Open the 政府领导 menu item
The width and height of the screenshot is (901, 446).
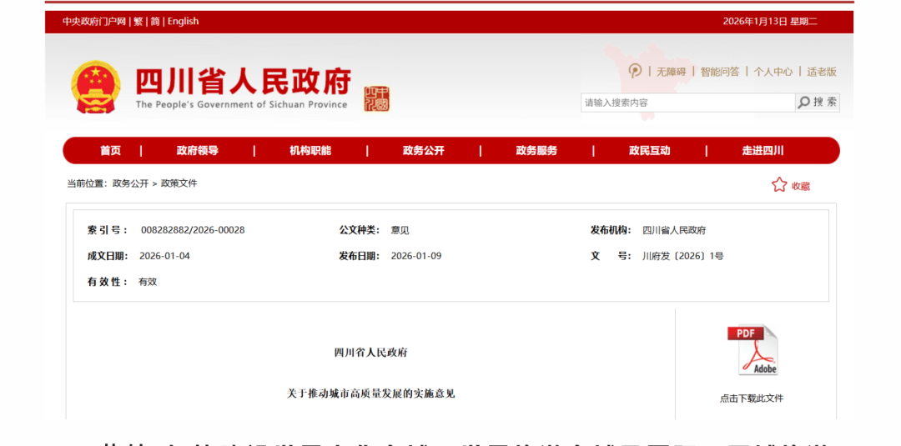[x=198, y=151]
